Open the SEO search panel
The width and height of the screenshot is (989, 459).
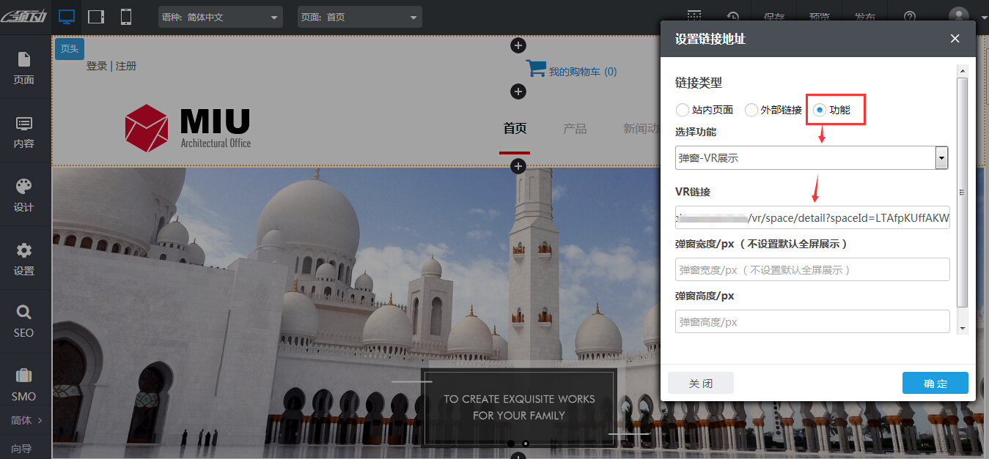pyautogui.click(x=24, y=321)
